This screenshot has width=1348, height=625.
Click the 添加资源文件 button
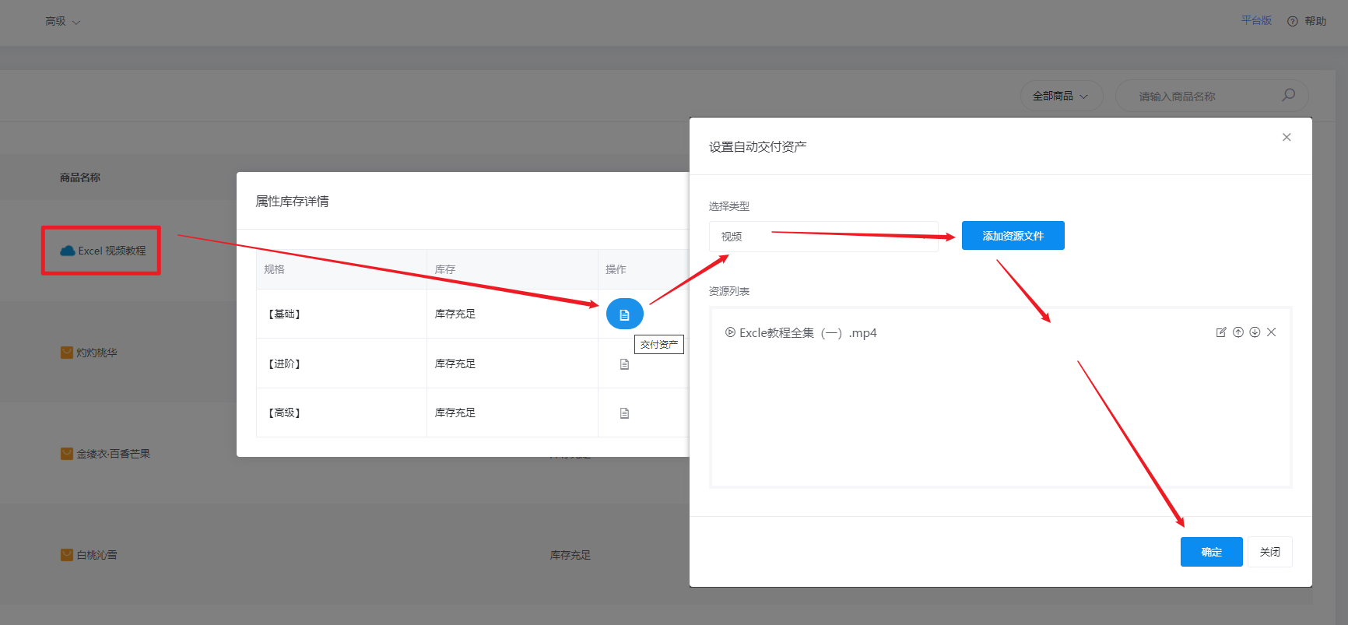click(x=1013, y=236)
